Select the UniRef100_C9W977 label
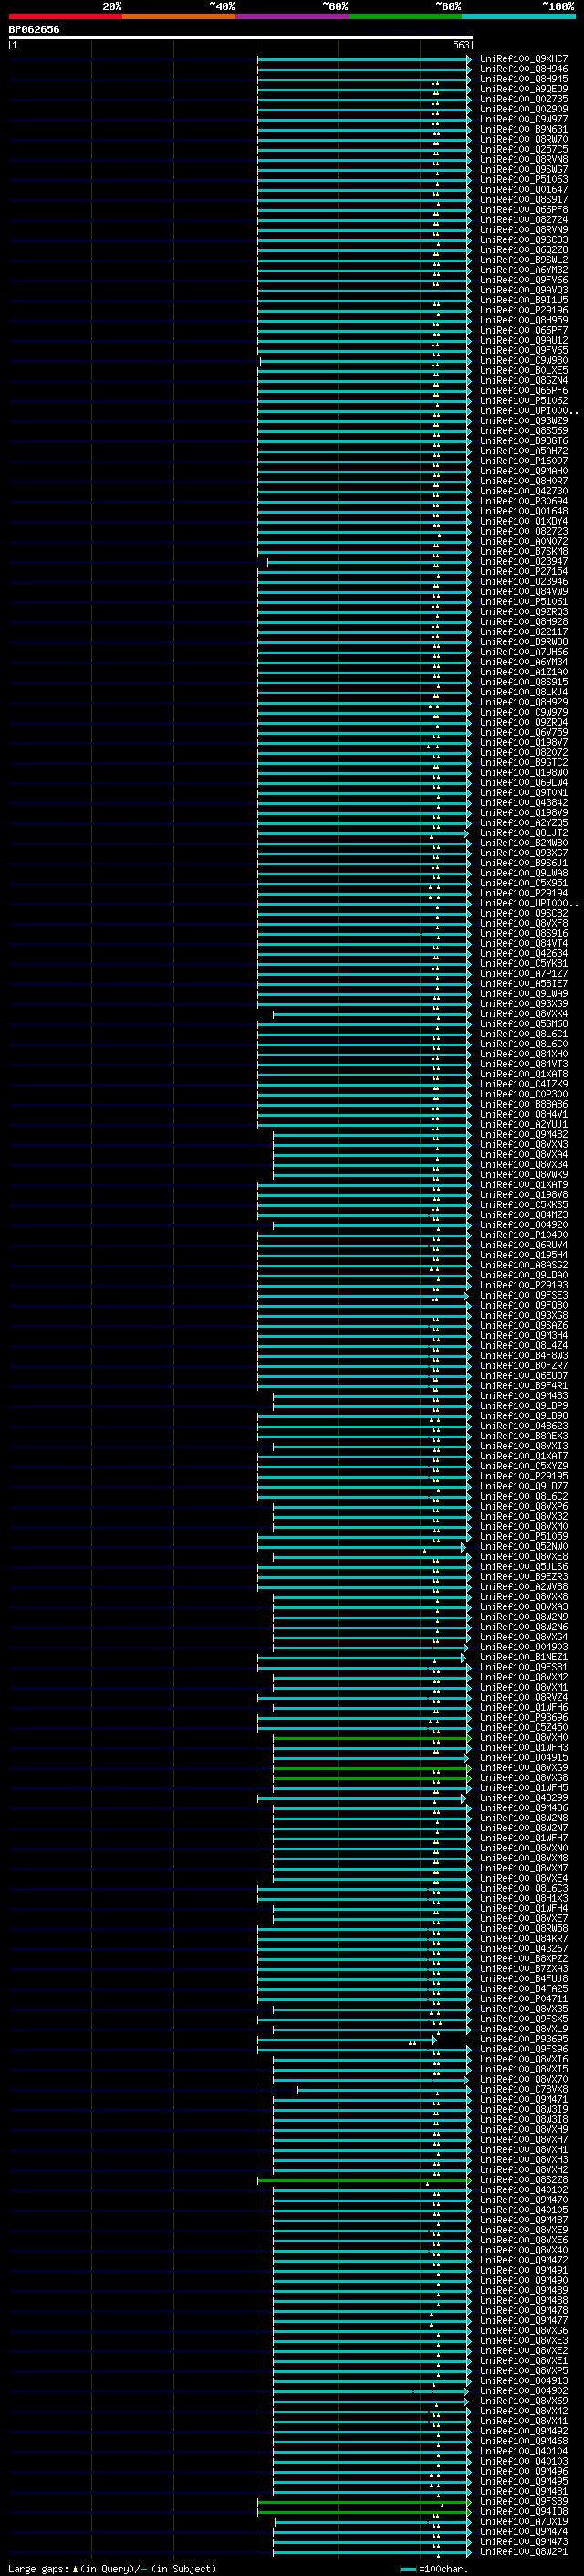Screen dimensions: 584x2576 (x=524, y=119)
